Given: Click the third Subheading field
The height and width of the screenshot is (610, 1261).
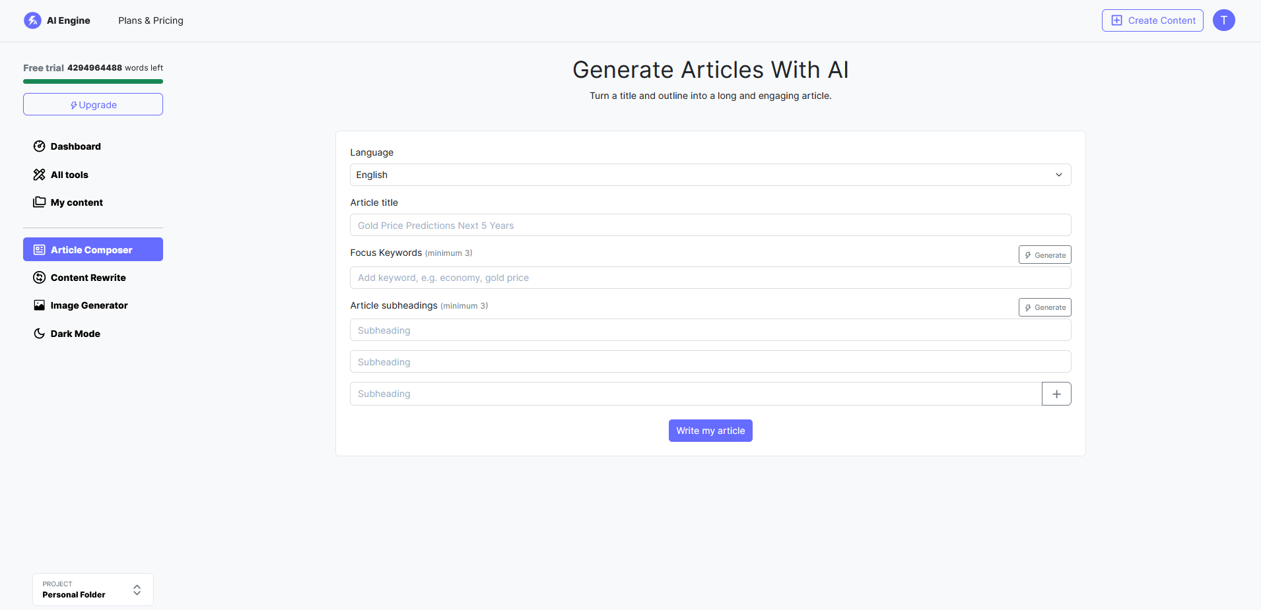Looking at the screenshot, I should pos(696,394).
